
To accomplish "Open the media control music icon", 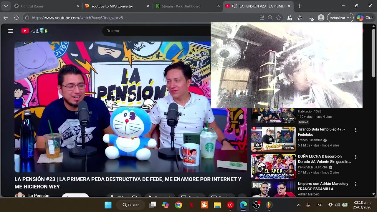I will [x=290, y=18].
